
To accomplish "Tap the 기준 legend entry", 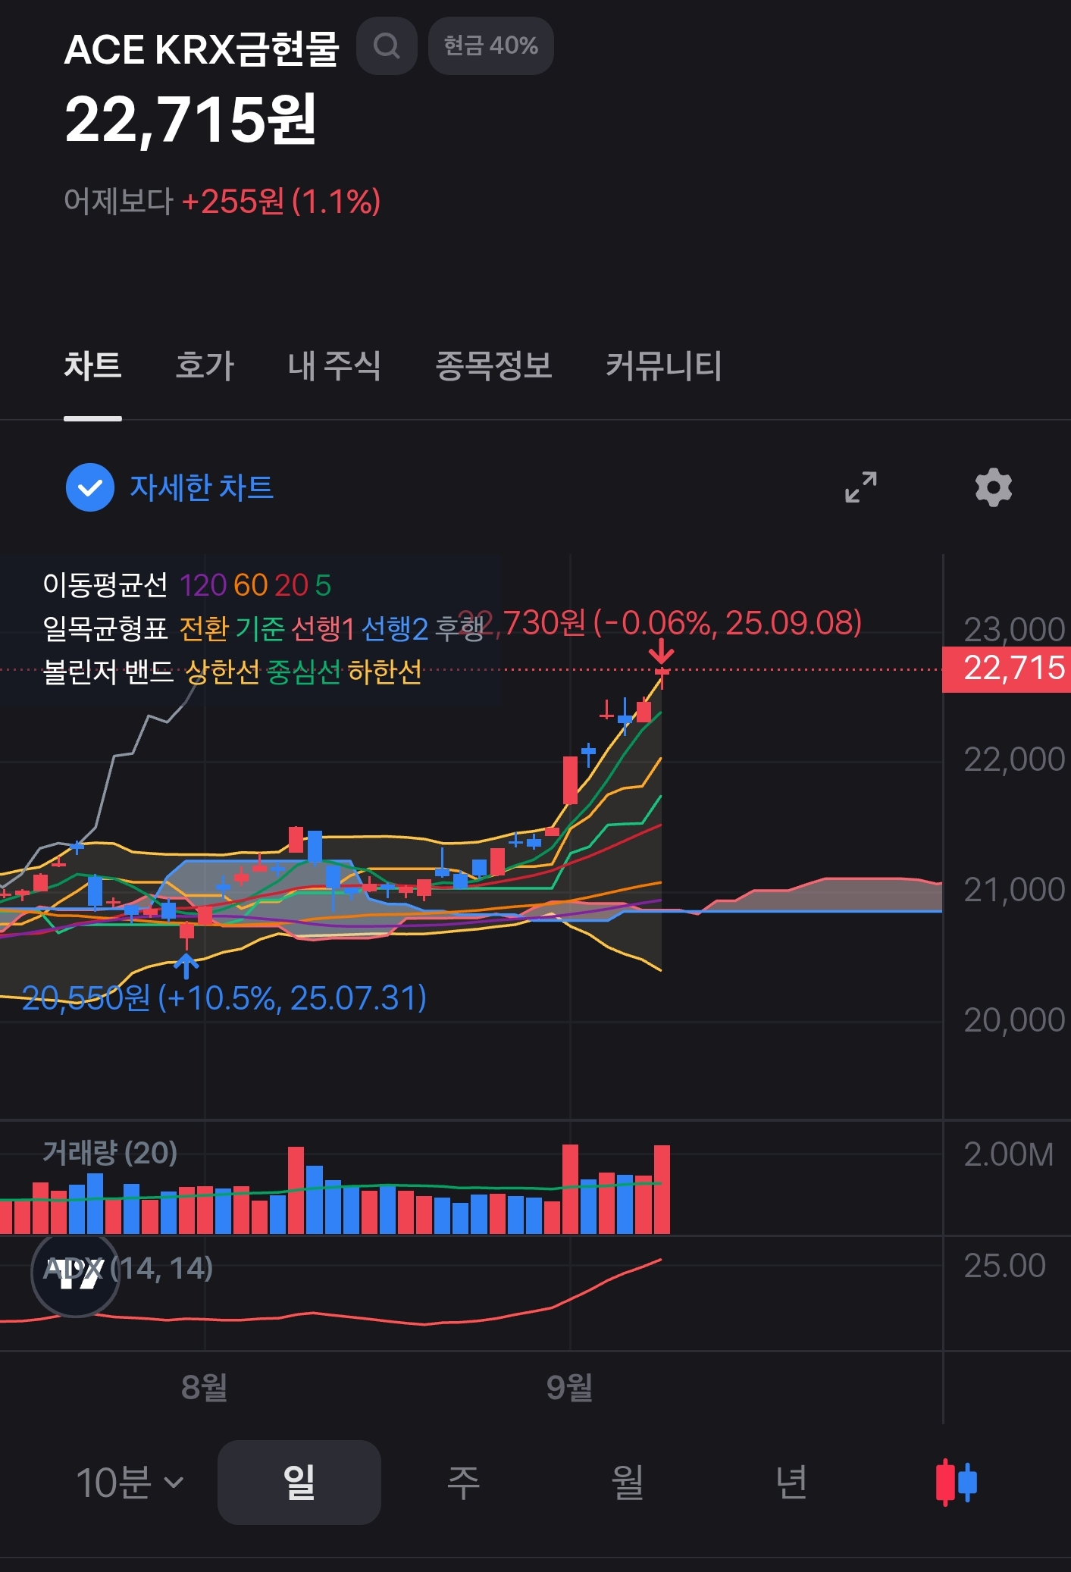I will pyautogui.click(x=260, y=628).
